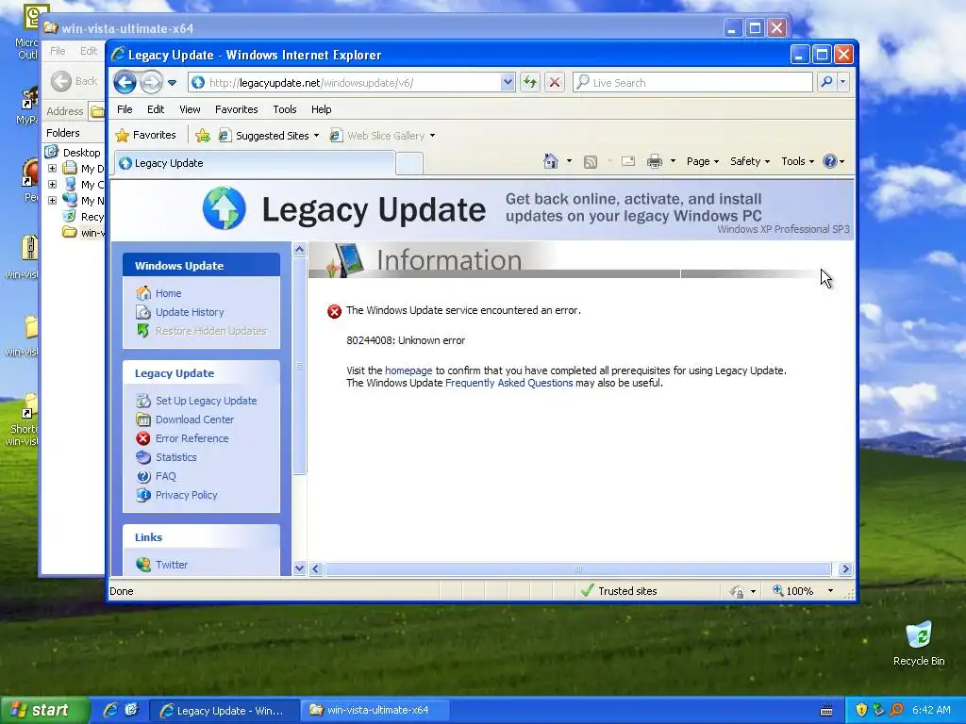Open a new blank tab
Image resolution: width=966 pixels, height=724 pixels.
tap(409, 164)
